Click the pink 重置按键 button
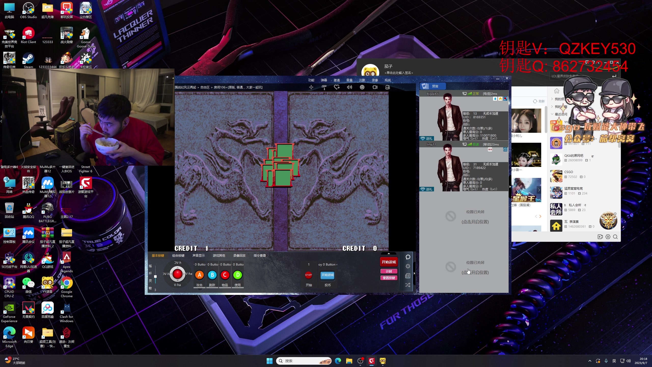Screen dimensions: 652x367 (389, 278)
